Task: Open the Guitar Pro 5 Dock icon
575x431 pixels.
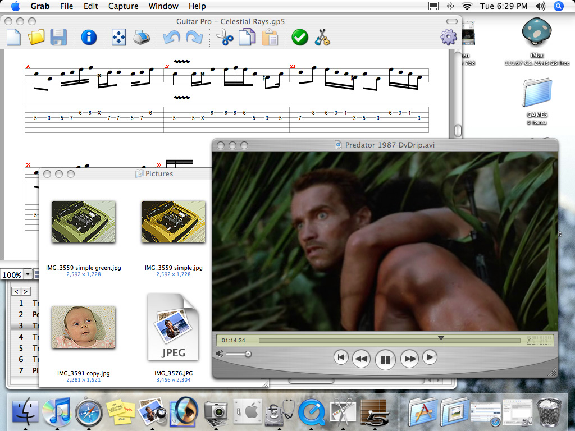Action: tap(375, 412)
